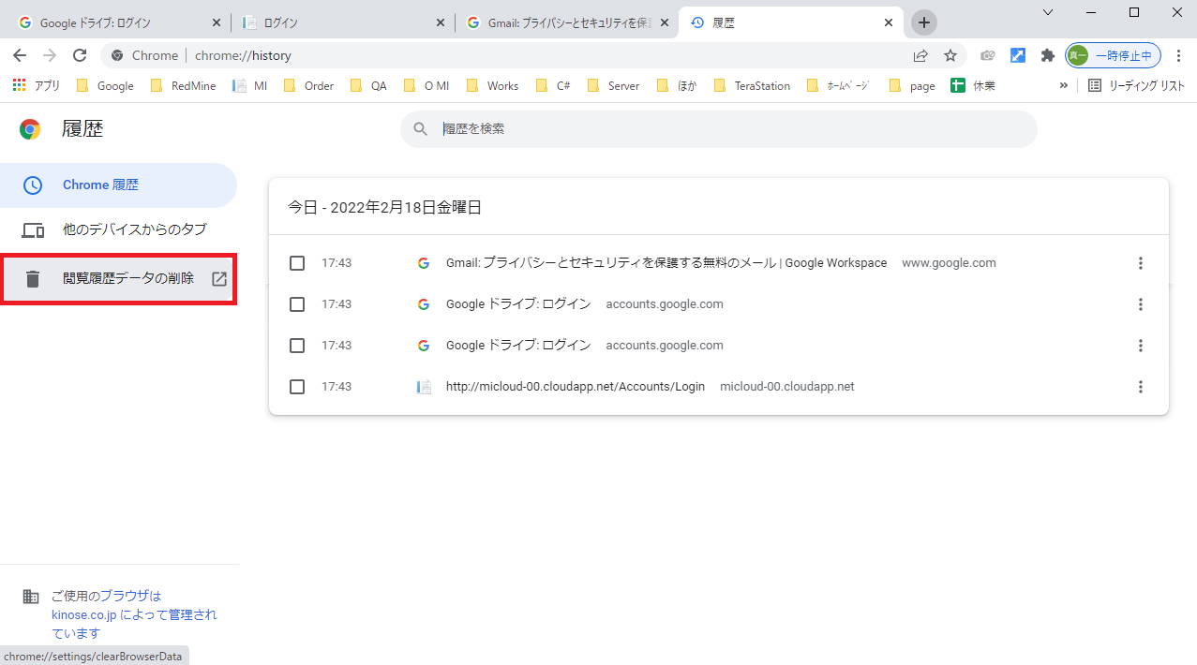Open Chrome three-dot main menu
The image size is (1197, 665).
tap(1179, 55)
